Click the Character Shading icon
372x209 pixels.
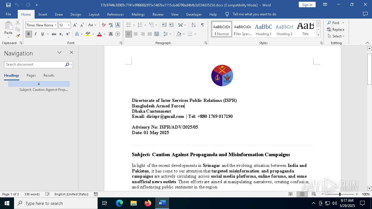pos(111,34)
